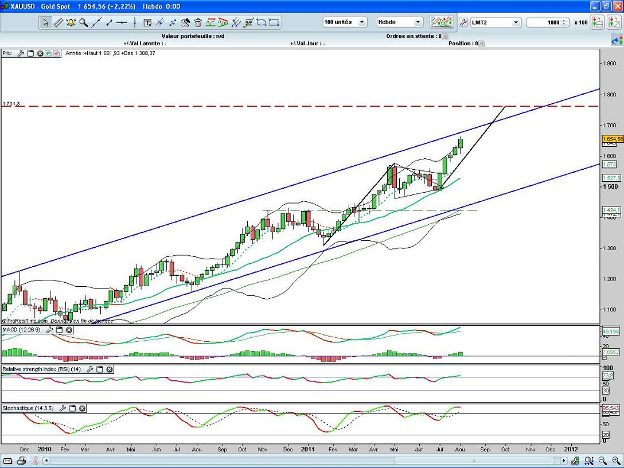Screen dimensions: 624x468
Task: Click the Prix panel label
Action: pyautogui.click(x=7, y=53)
